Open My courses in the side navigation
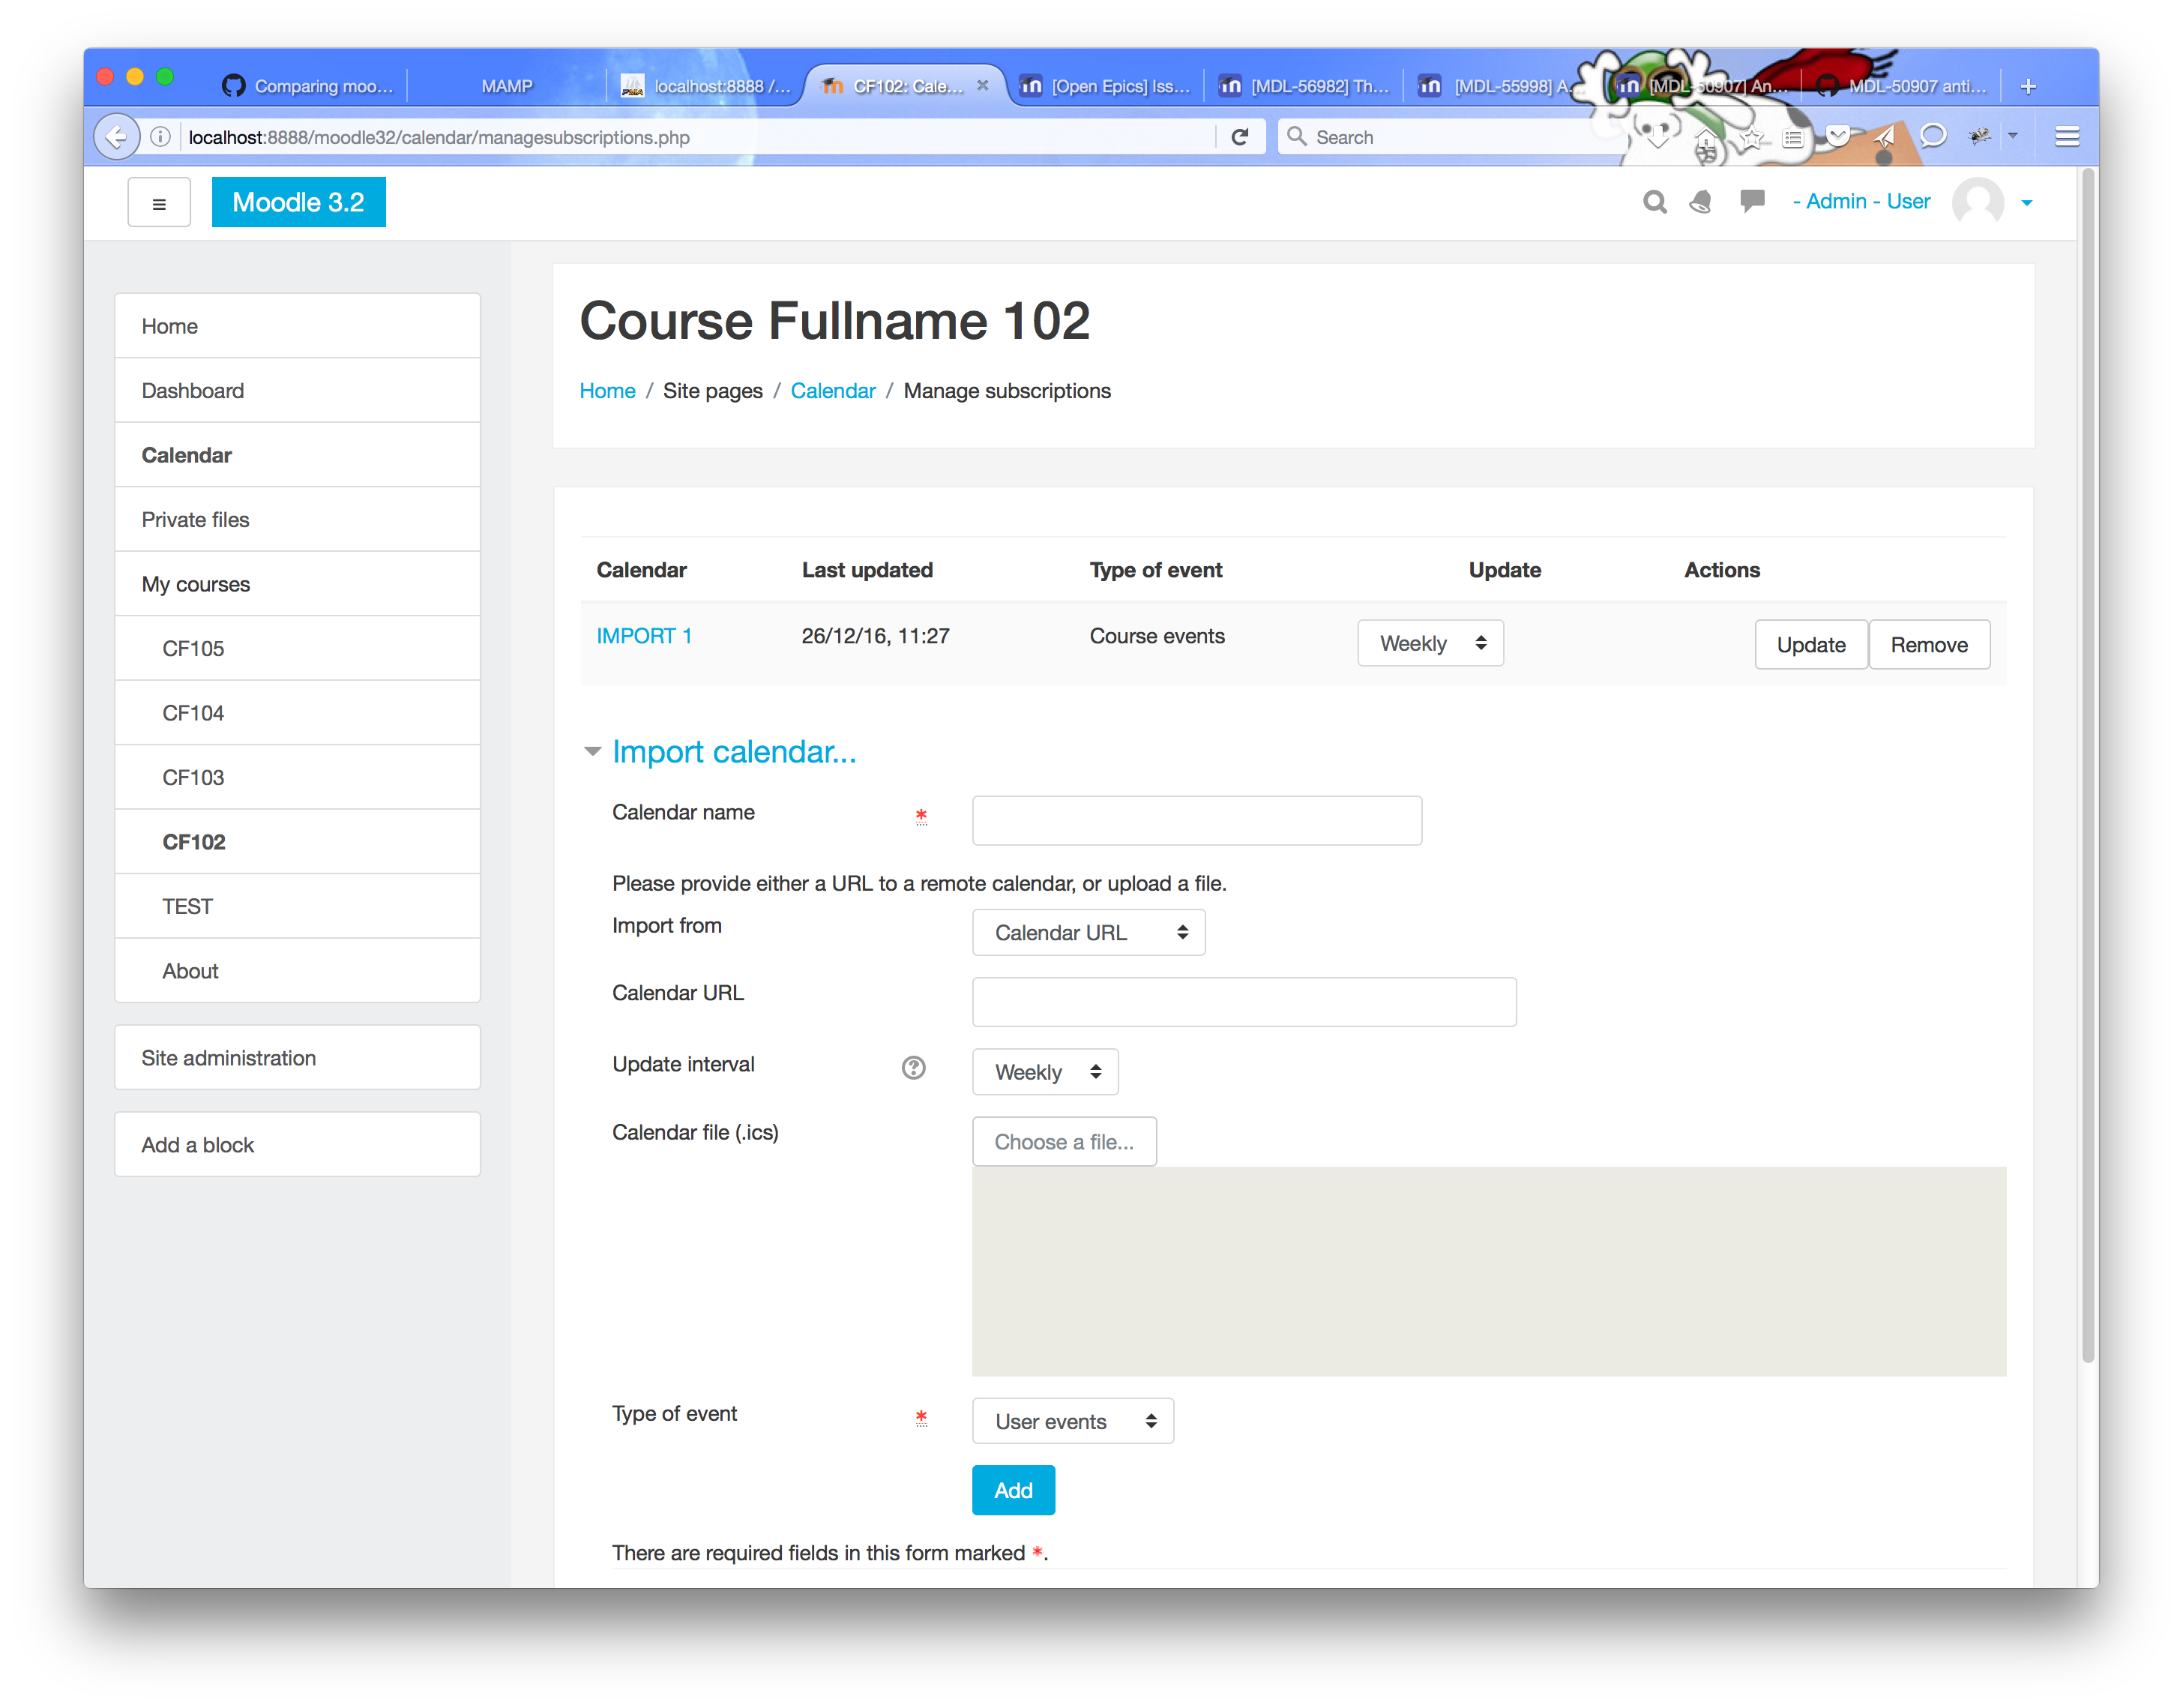 [298, 584]
